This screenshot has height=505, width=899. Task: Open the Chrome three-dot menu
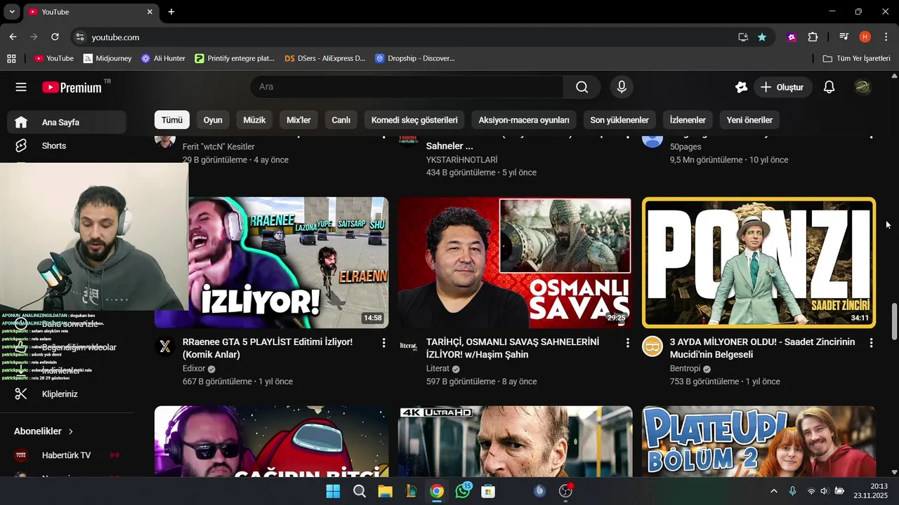886,37
